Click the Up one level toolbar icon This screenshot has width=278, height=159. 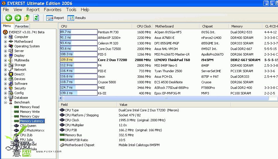pos(27,18)
